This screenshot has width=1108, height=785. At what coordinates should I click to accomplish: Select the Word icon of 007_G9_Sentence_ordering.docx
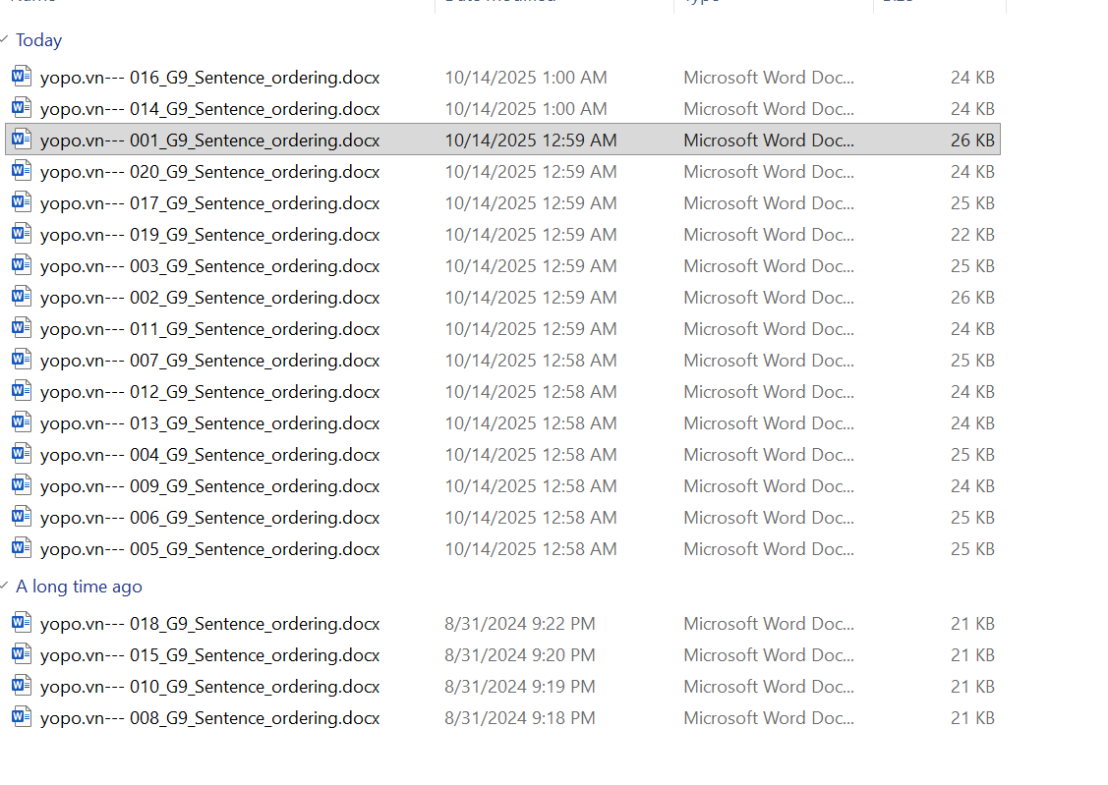click(22, 360)
